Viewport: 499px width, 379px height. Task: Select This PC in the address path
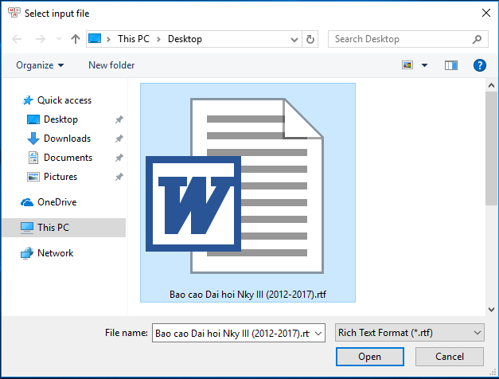tap(134, 39)
